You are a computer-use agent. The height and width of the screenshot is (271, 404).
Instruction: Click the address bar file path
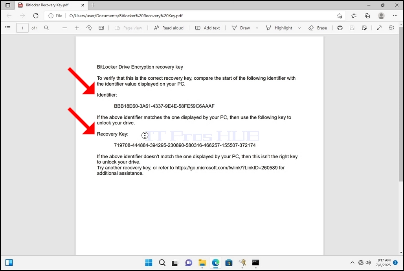pyautogui.click(x=126, y=16)
